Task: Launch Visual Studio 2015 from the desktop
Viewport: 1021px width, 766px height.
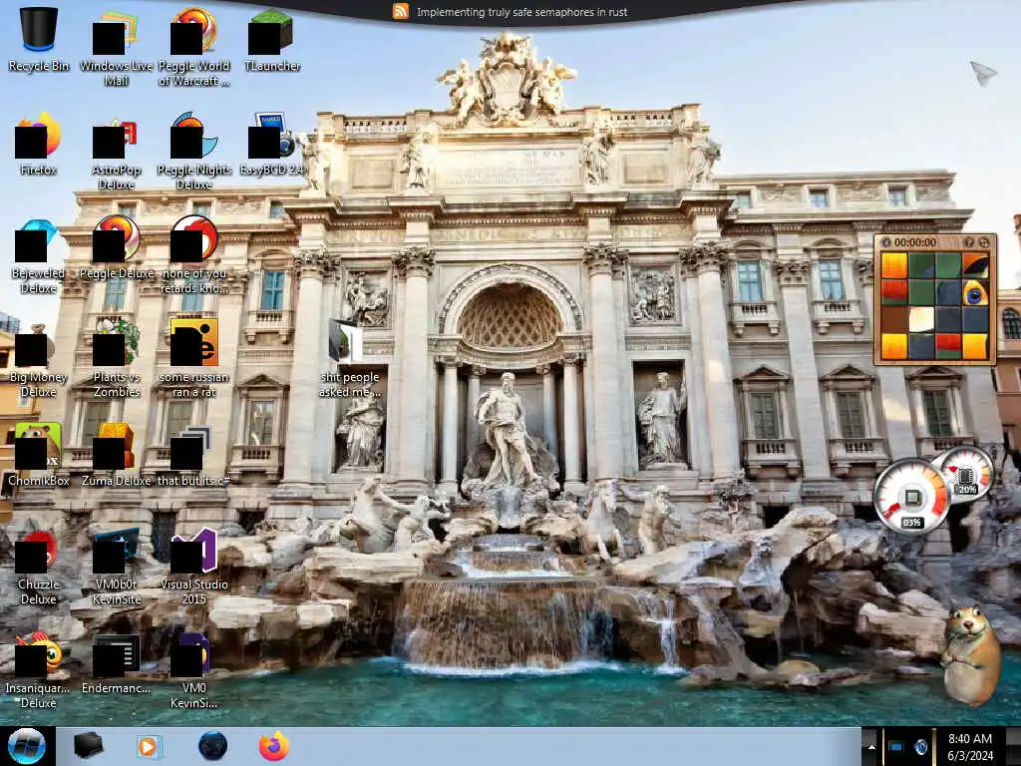Action: click(194, 567)
